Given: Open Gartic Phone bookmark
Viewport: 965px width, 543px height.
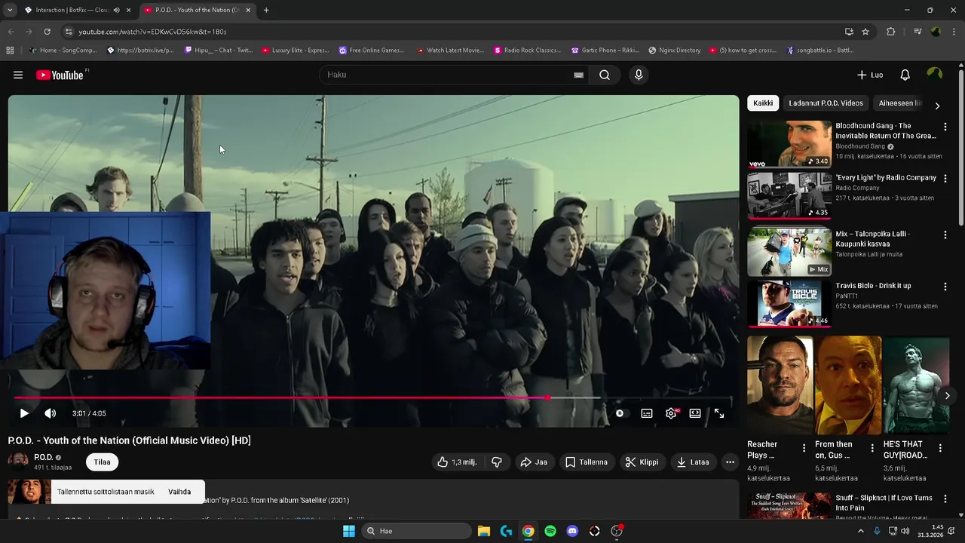Looking at the screenshot, I should click(605, 51).
